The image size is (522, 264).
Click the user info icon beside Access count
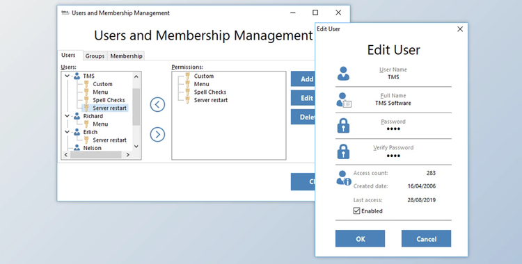(x=344, y=178)
